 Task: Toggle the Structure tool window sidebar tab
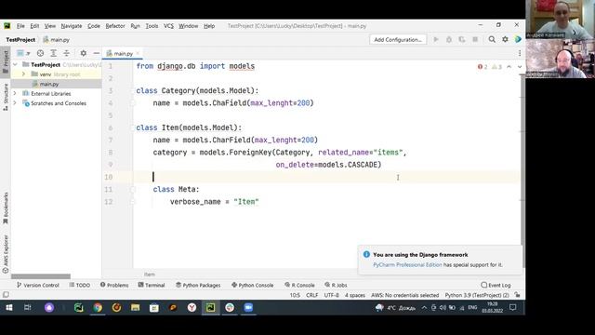point(6,97)
